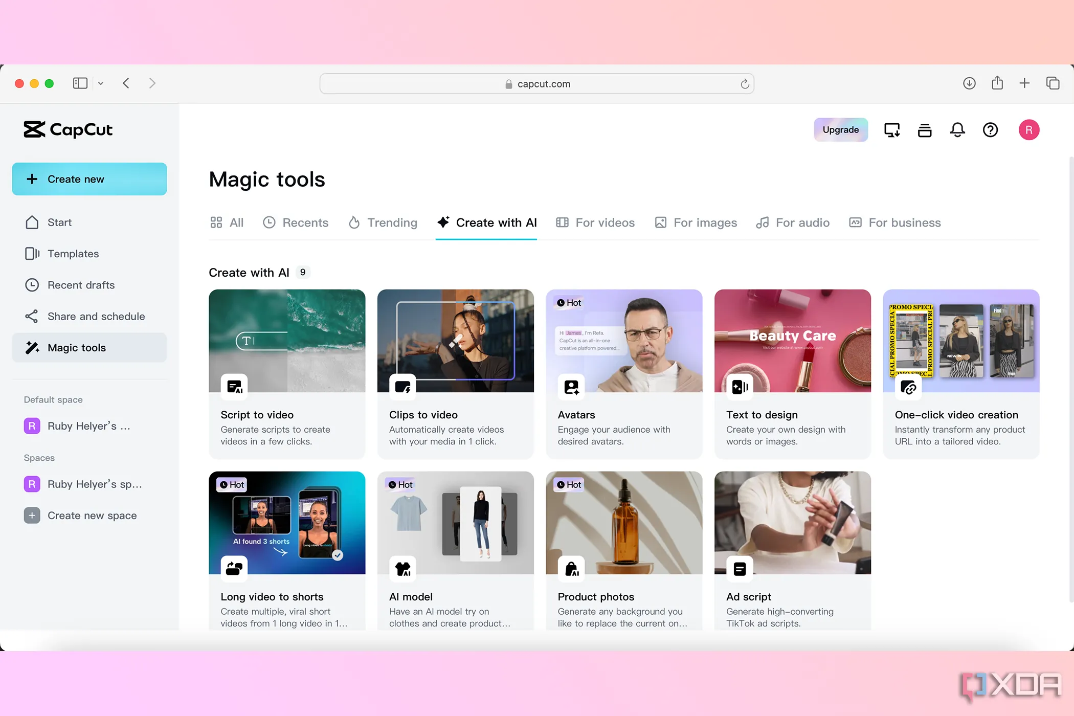Open the sidebar options chevron in Safari toolbar
1074x716 pixels.
coord(101,83)
